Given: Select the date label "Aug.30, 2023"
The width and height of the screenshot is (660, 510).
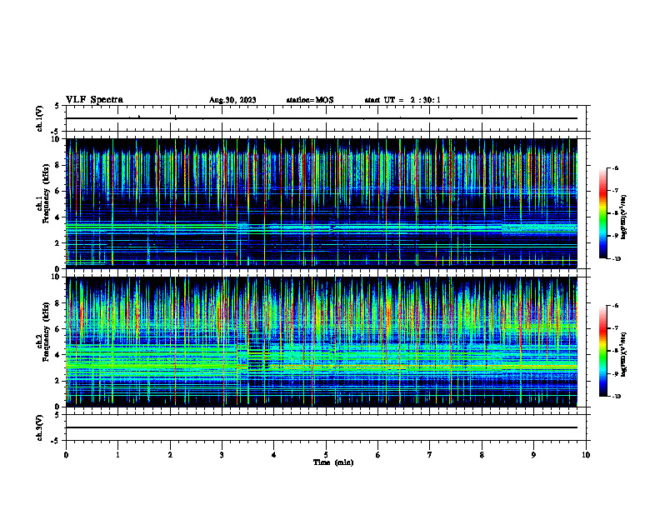Looking at the screenshot, I should [x=232, y=100].
